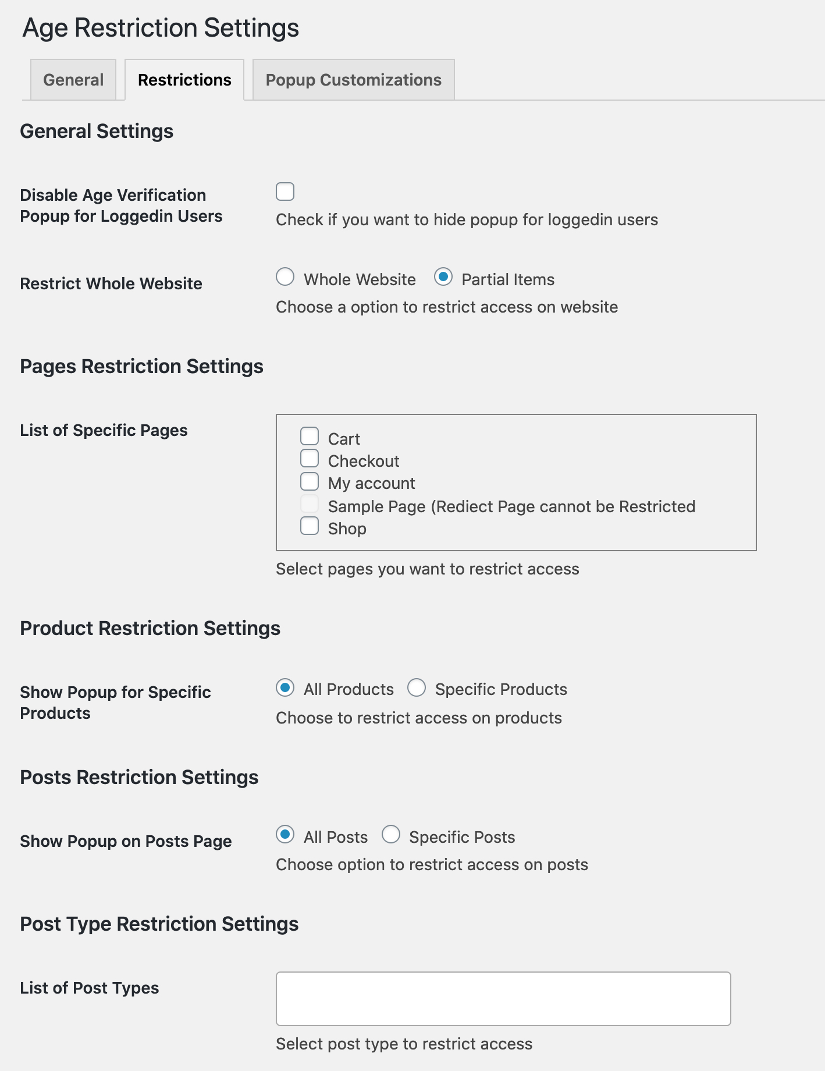Check the Cart page checkbox
Viewport: 825px width, 1071px height.
click(x=310, y=435)
